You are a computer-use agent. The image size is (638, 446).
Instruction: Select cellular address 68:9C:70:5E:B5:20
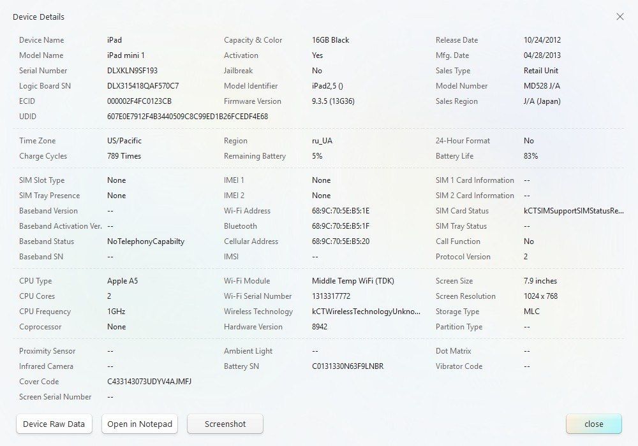tap(341, 241)
